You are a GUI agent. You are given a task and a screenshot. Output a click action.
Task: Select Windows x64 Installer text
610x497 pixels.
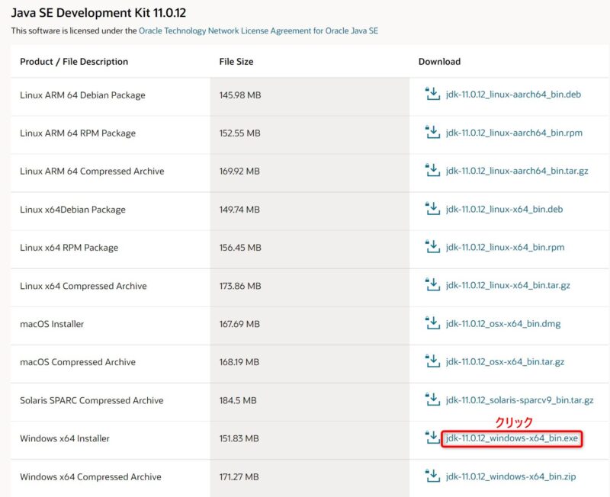click(65, 438)
